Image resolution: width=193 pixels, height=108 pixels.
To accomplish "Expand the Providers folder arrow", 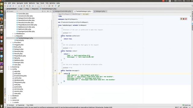I will tap(11, 43).
